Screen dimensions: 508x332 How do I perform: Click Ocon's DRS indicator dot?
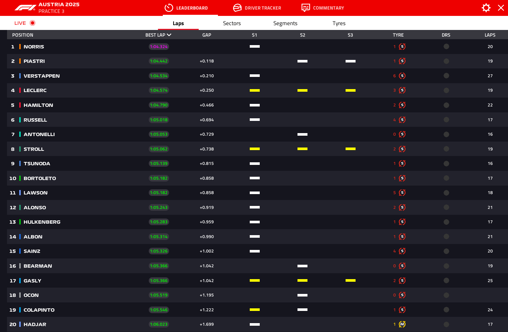click(x=446, y=295)
